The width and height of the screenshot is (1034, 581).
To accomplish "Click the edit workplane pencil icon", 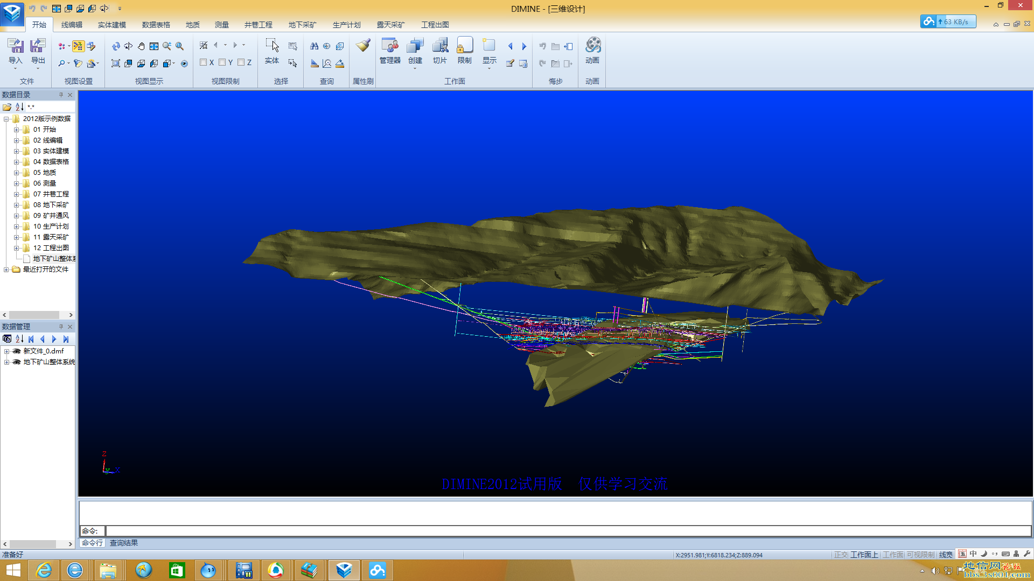I will [x=510, y=63].
